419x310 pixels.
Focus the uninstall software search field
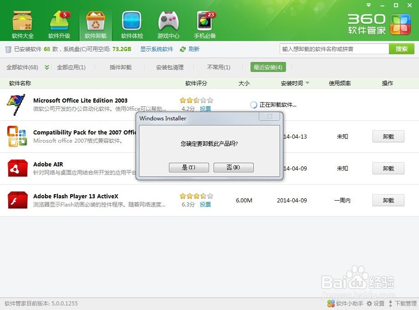[x=334, y=49]
